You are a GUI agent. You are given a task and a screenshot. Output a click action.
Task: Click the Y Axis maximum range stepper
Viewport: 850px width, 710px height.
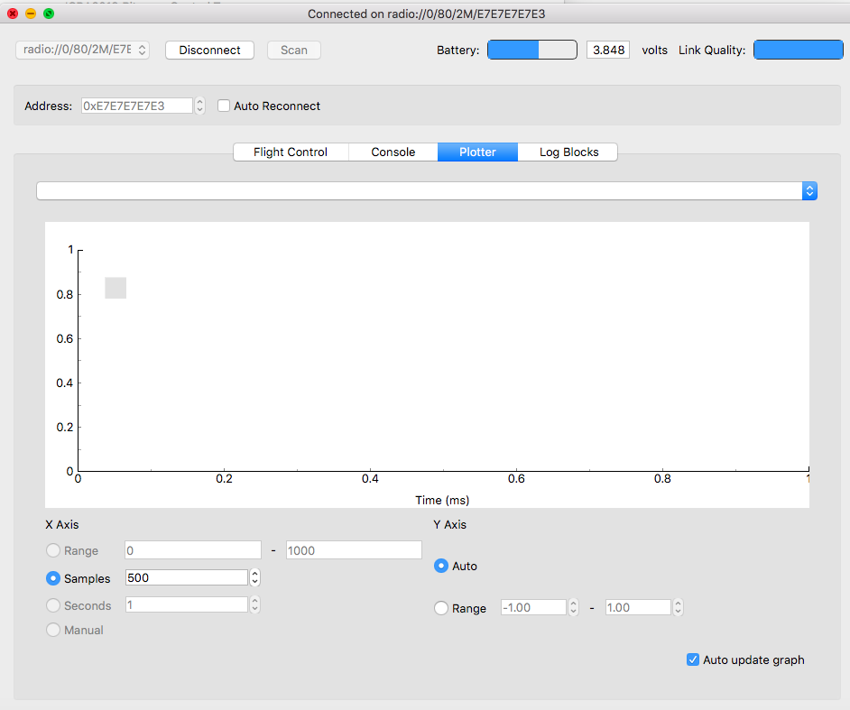click(x=678, y=608)
